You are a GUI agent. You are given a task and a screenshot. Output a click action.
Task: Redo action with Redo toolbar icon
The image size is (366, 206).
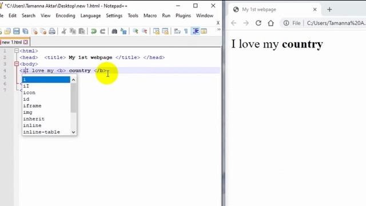click(102, 31)
